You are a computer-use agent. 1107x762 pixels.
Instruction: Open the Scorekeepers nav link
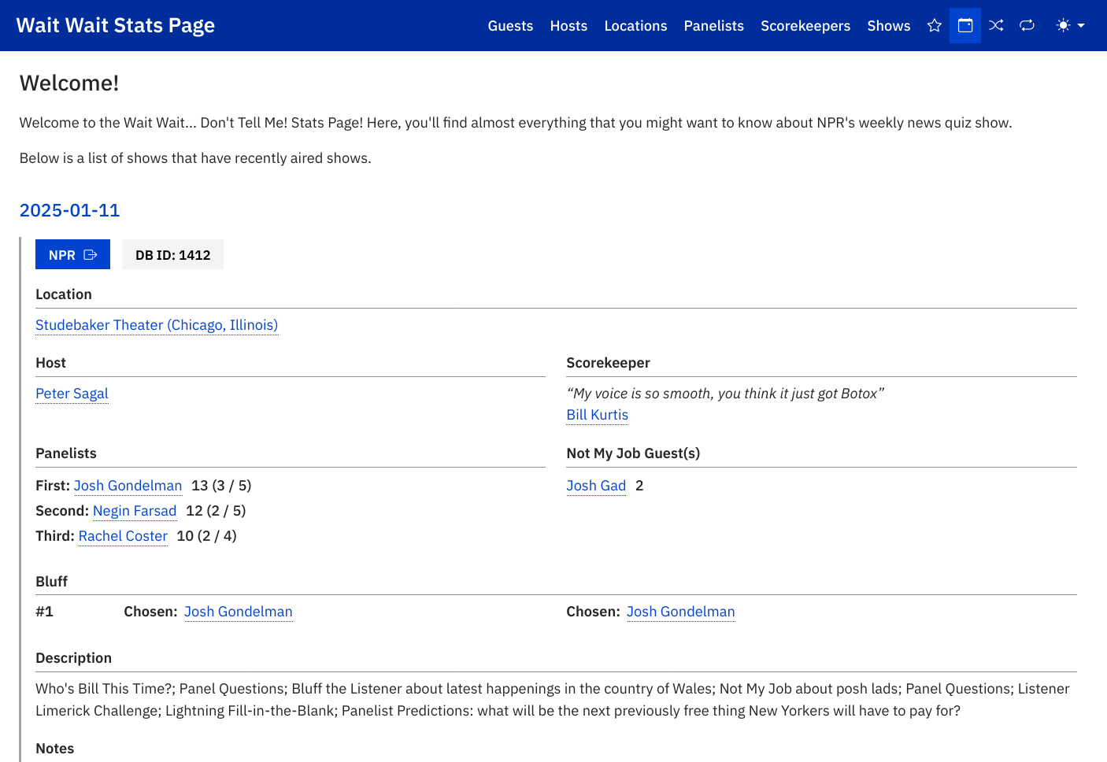[x=805, y=26]
